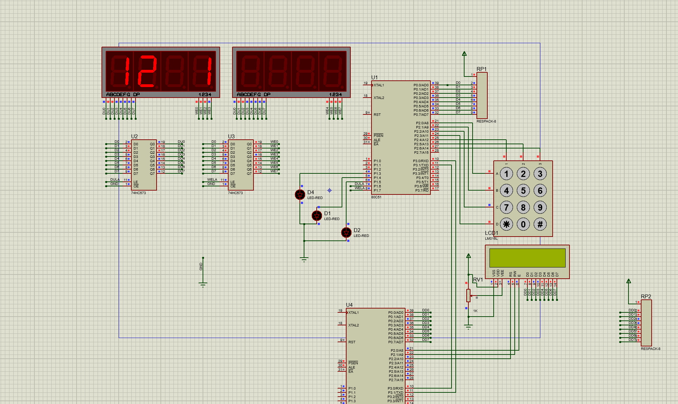Select the D4 red LED symbol

300,194
